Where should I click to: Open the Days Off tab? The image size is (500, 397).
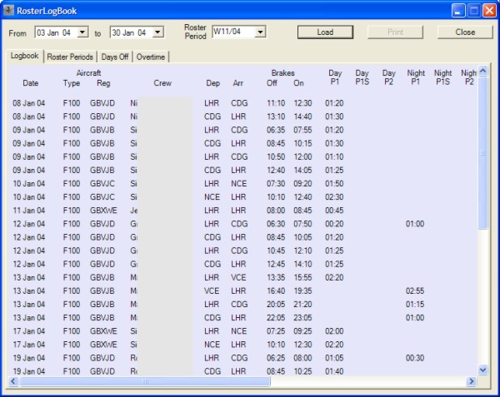(115, 57)
